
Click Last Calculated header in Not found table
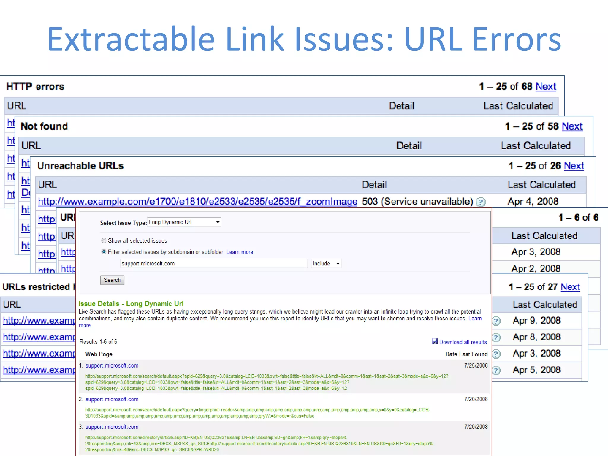point(536,146)
